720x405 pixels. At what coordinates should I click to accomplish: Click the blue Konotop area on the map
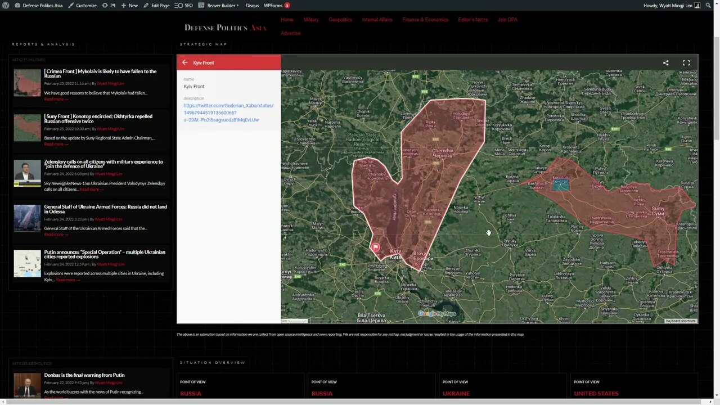560,183
